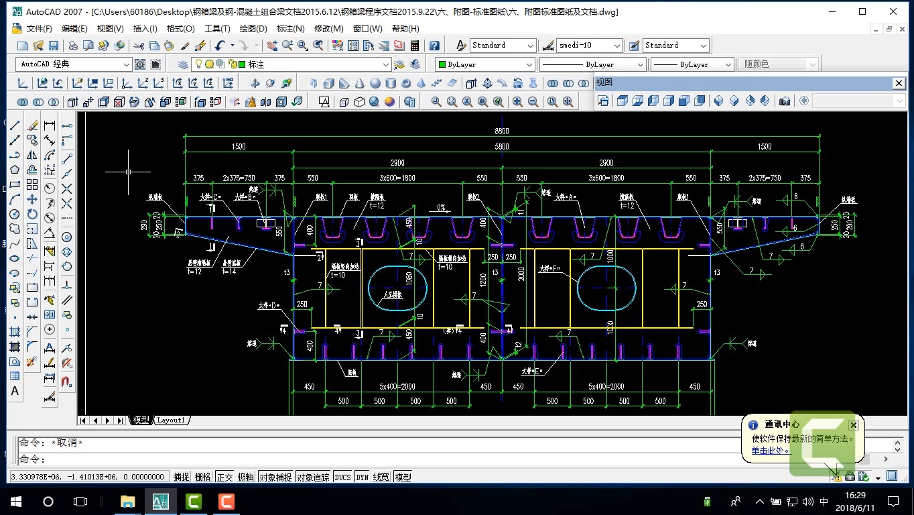Toggle DUCS in the status bar

coord(342,477)
